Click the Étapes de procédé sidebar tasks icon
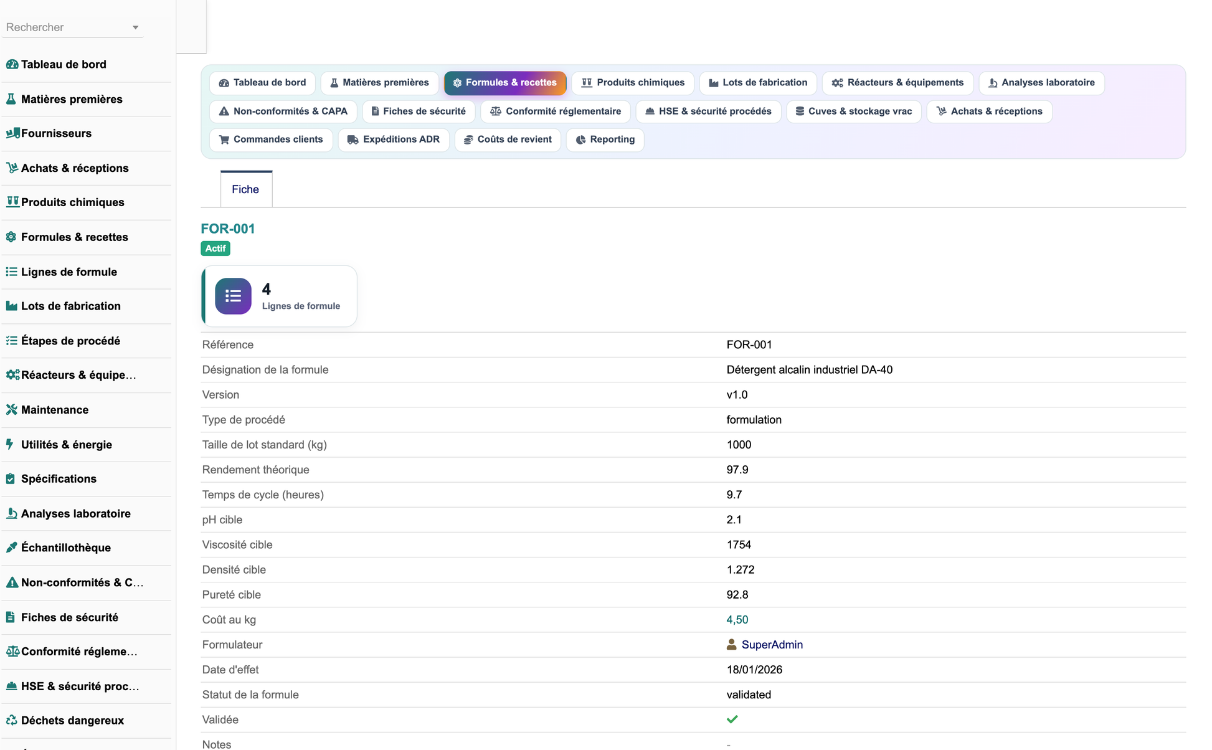Image resolution: width=1212 pixels, height=750 pixels. pyautogui.click(x=11, y=341)
